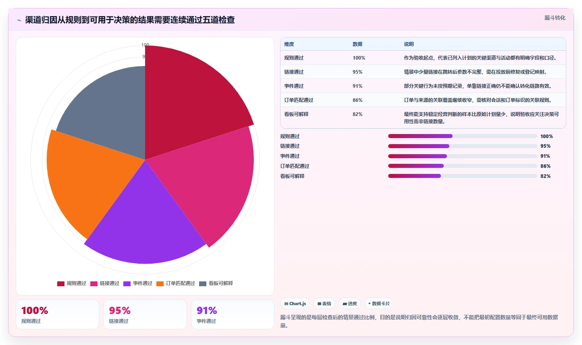Select the Chart.js chip

pos(295,304)
